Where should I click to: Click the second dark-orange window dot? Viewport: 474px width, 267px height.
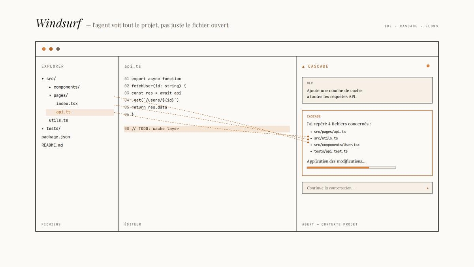51,49
